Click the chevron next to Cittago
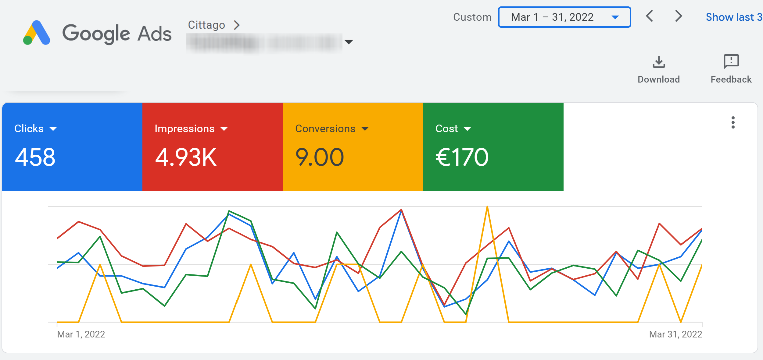Image resolution: width=763 pixels, height=360 pixels. [x=237, y=25]
